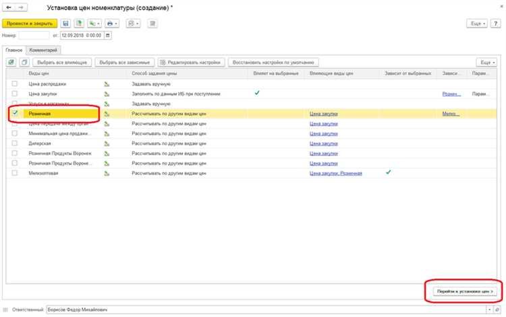Image resolution: width=506 pixels, height=317 pixels.
Task: Tick the Цена распродажи checkbox
Action: pos(15,83)
